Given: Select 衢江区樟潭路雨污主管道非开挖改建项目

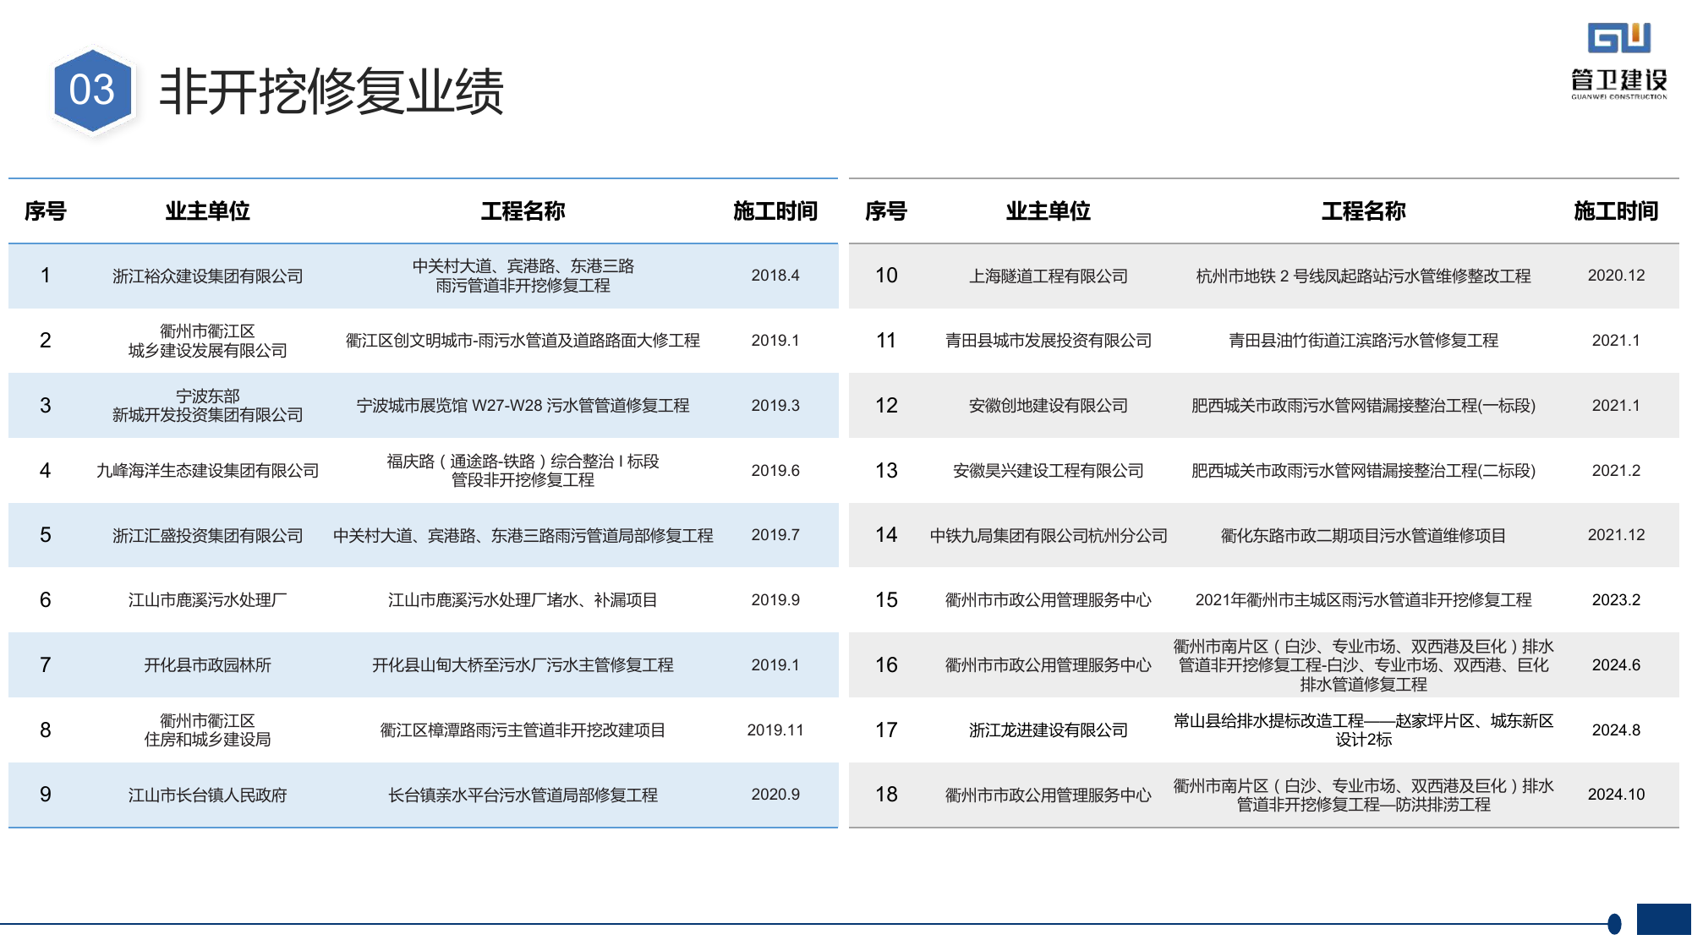Looking at the screenshot, I should (523, 730).
